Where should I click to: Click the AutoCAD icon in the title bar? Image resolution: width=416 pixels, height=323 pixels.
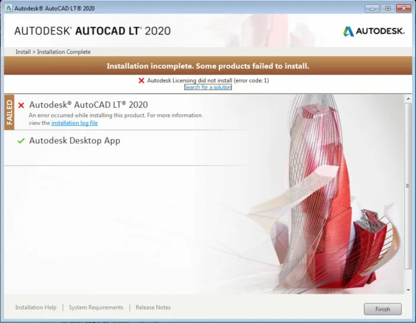tap(8, 8)
